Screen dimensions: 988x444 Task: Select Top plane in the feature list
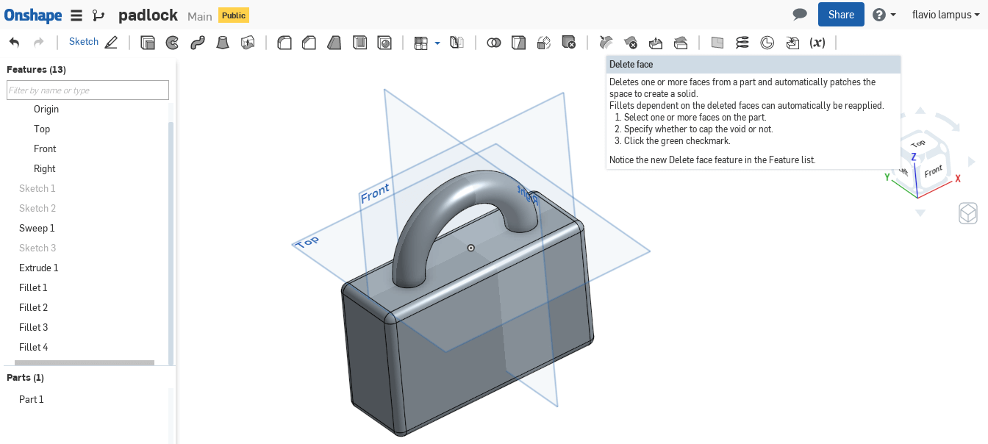click(x=42, y=129)
